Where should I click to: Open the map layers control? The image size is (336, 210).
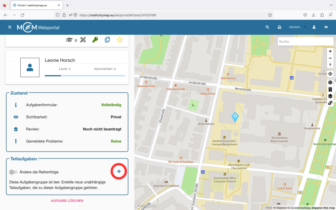(x=330, y=96)
